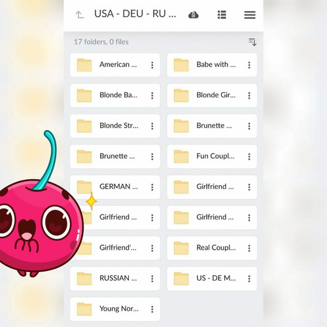Show three-dot menu for Blonde Ba... folder
Screen dimensions: 327x327
pyautogui.click(x=152, y=95)
